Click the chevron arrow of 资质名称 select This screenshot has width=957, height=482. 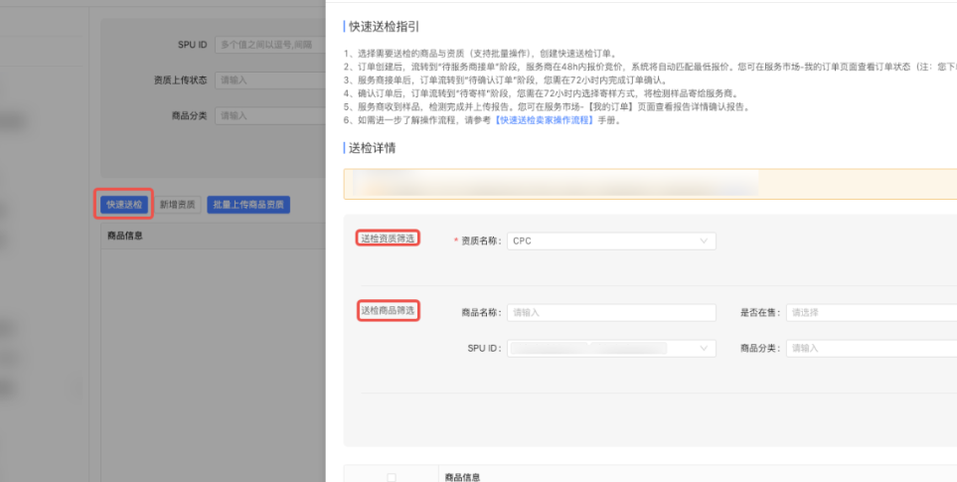click(704, 241)
